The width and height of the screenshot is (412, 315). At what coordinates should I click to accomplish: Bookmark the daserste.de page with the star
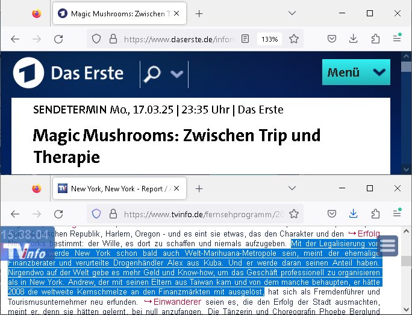click(294, 39)
